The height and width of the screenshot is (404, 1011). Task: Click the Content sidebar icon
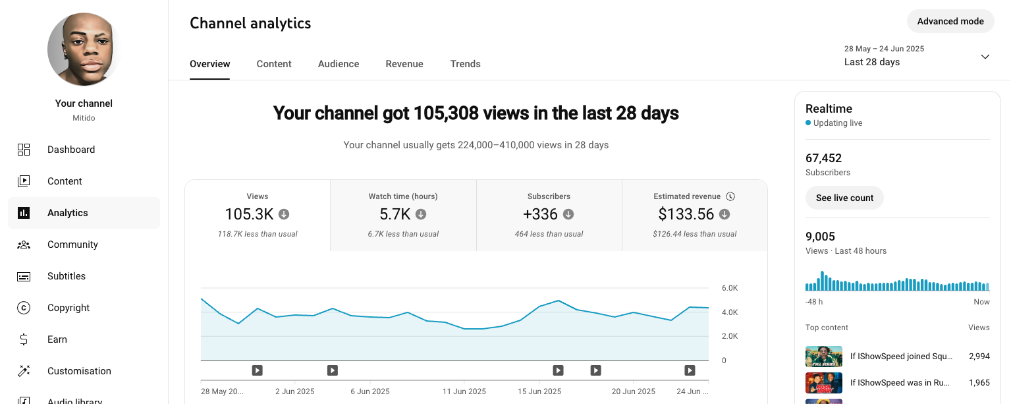[x=24, y=181]
